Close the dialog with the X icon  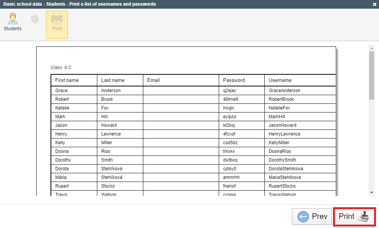[374, 5]
